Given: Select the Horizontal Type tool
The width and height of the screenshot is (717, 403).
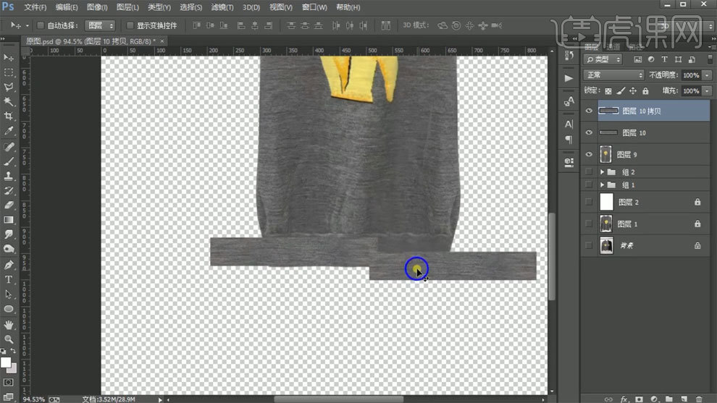Looking at the screenshot, I should coord(8,279).
